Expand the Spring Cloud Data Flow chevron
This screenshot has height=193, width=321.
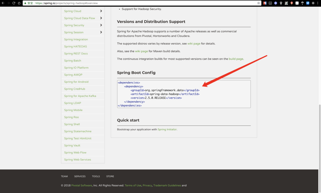point(101,18)
